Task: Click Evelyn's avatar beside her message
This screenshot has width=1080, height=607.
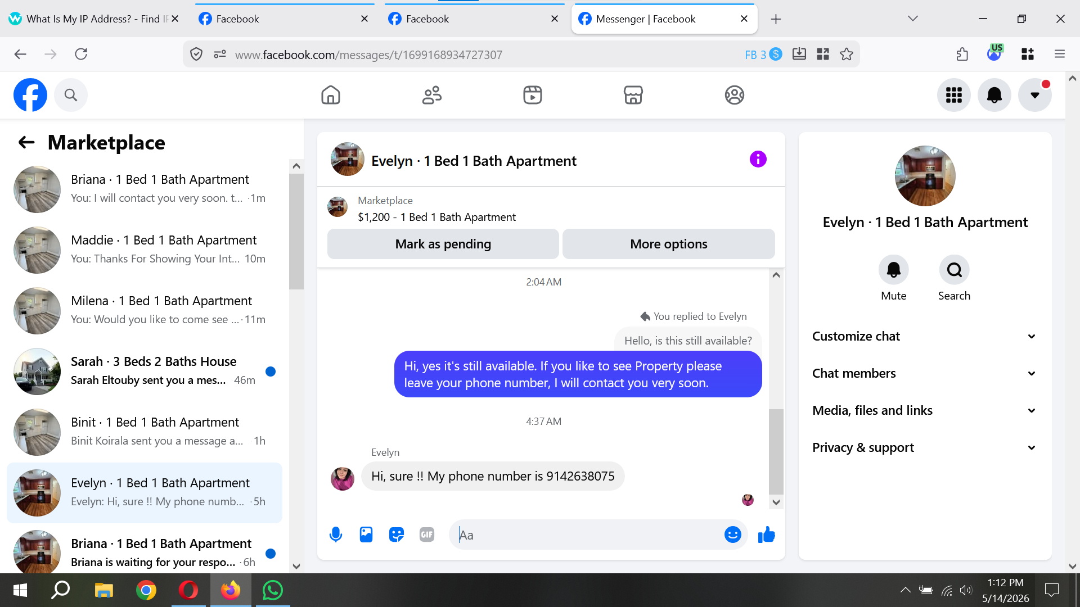Action: point(343,479)
